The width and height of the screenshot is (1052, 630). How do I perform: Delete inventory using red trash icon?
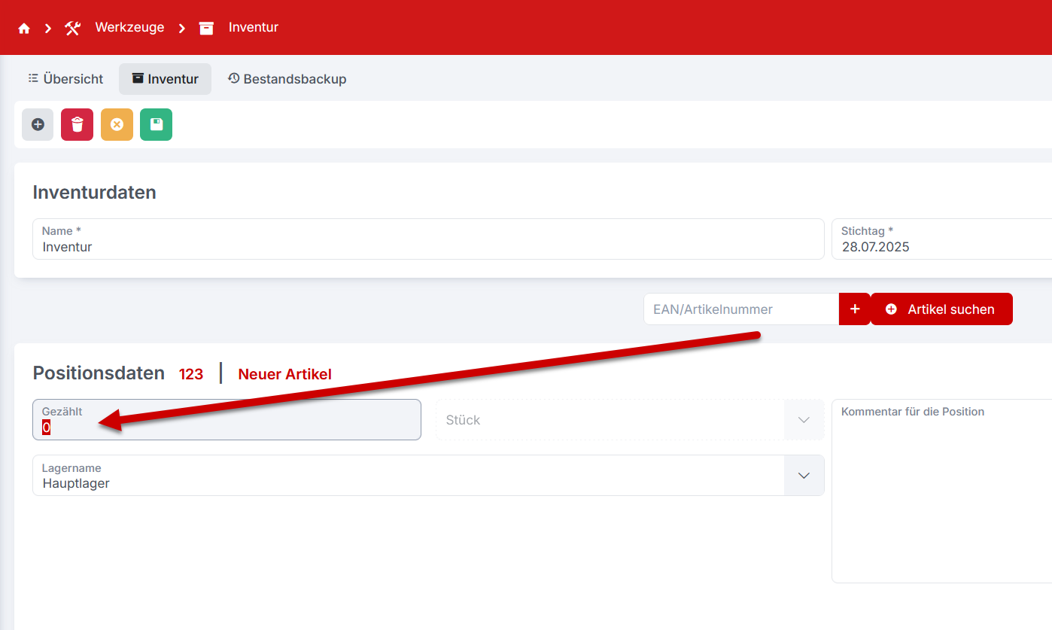click(x=77, y=125)
